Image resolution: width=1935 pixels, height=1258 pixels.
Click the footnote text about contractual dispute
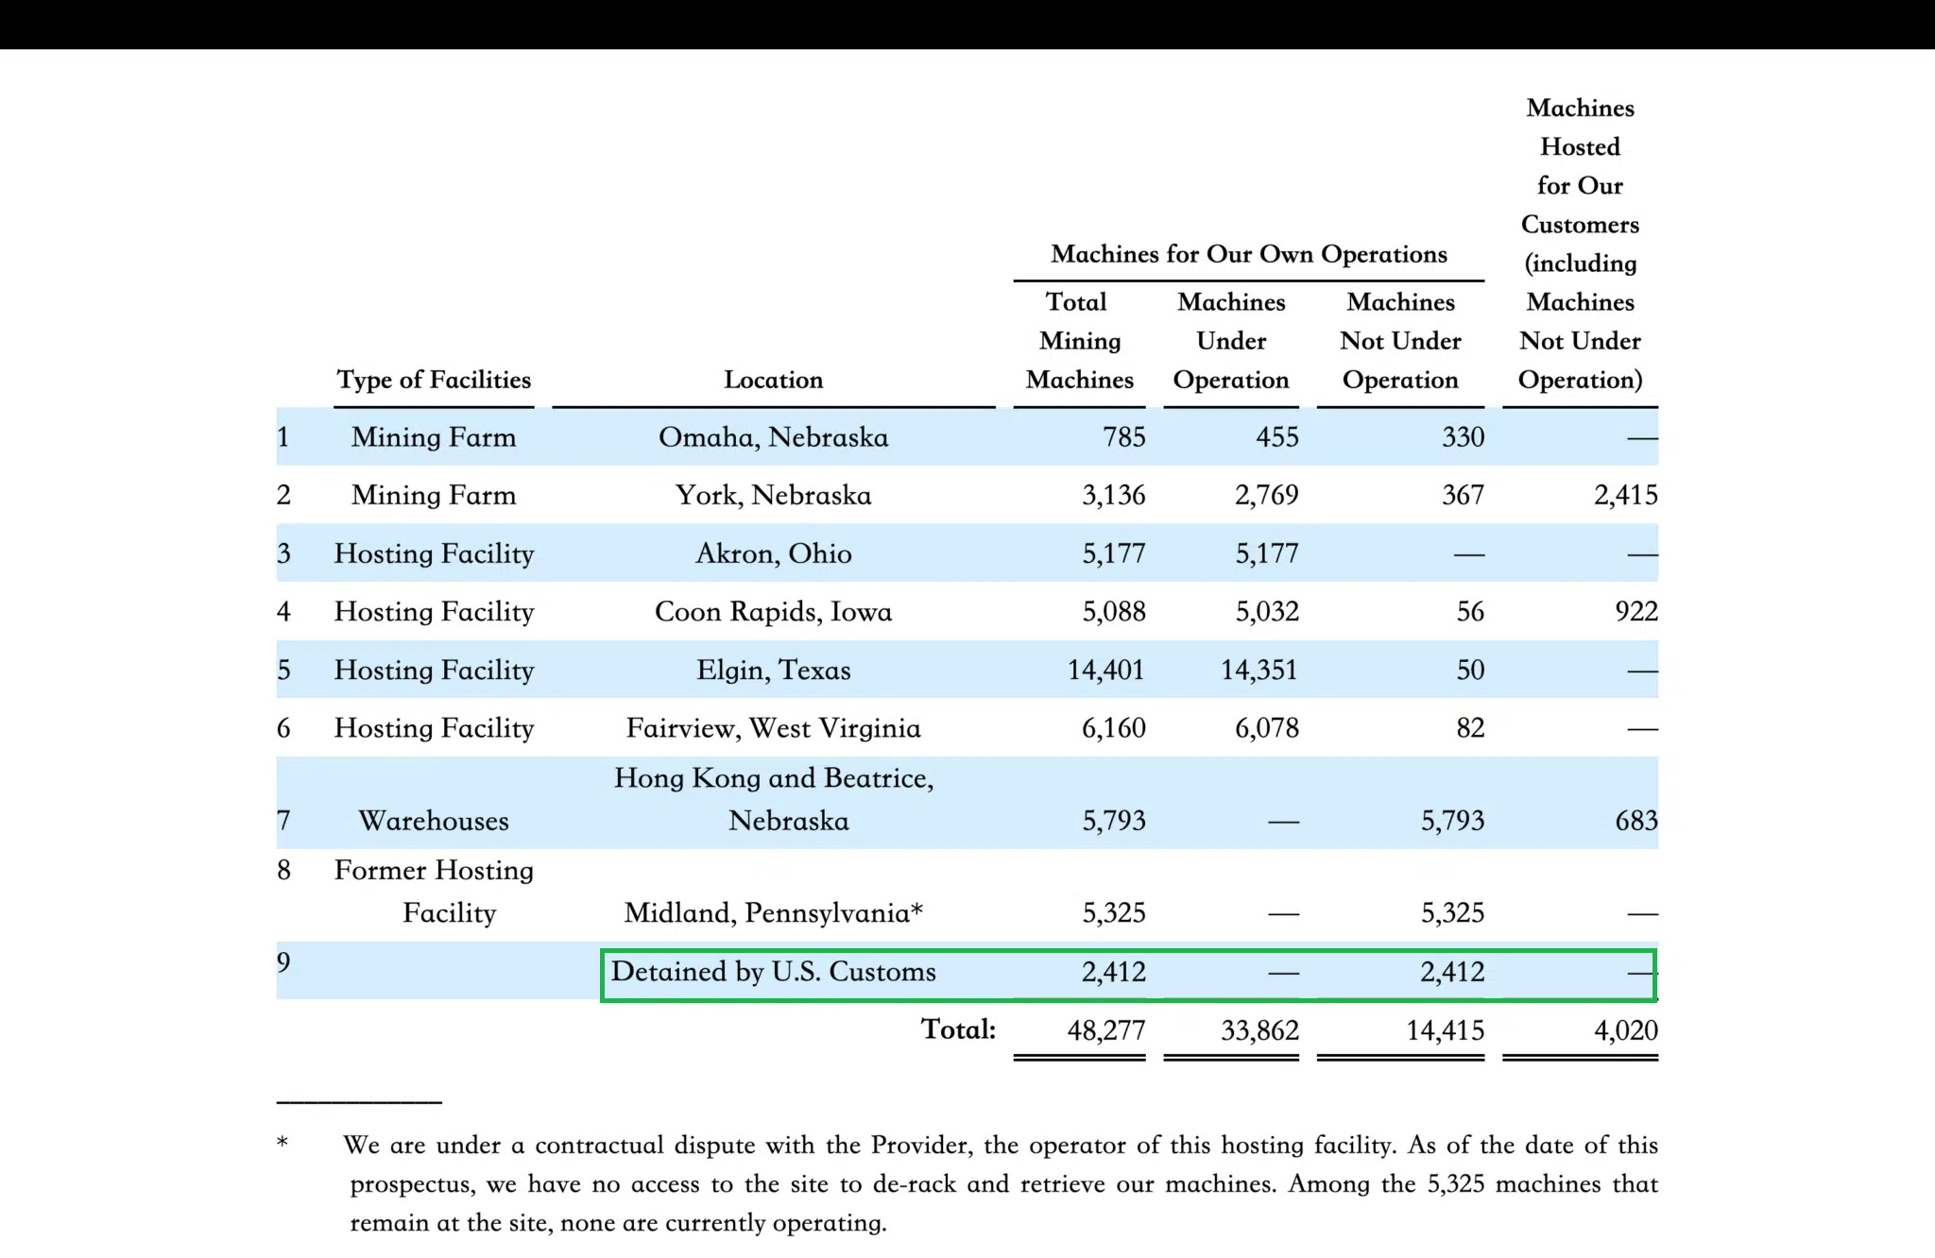1002,1183
